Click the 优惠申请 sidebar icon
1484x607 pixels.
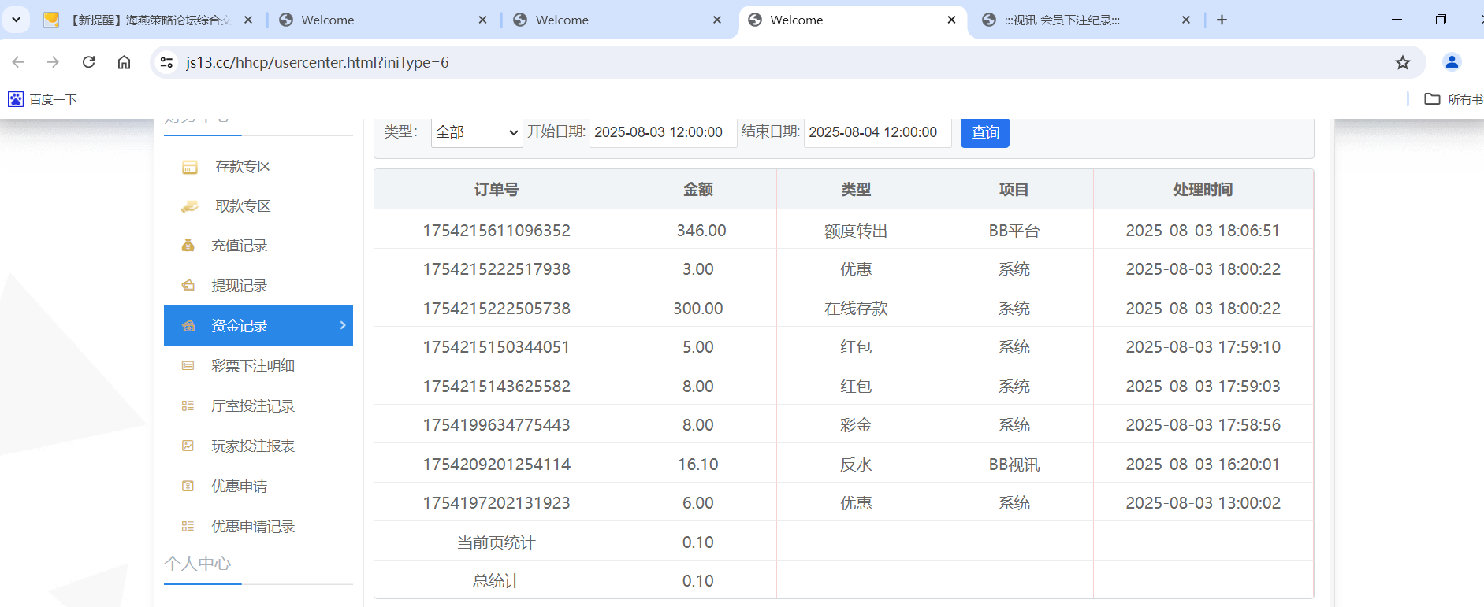[188, 487]
